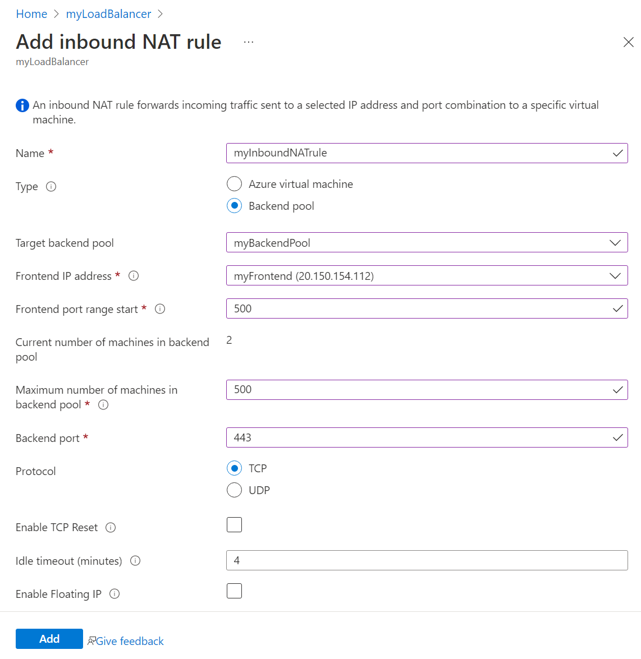The width and height of the screenshot is (641, 659).
Task: Select the UDP protocol radio button
Action: click(234, 490)
